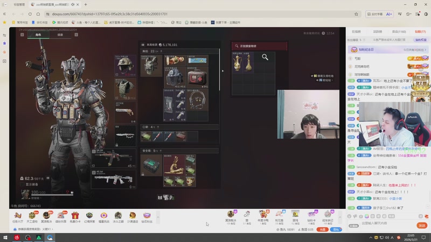Click the orange 充值 recharge button
The image size is (431, 242).
coord(322,230)
